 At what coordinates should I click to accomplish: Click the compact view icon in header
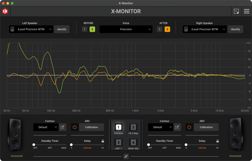236,11
